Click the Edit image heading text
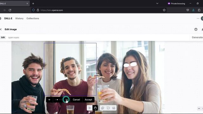 pos(11,29)
